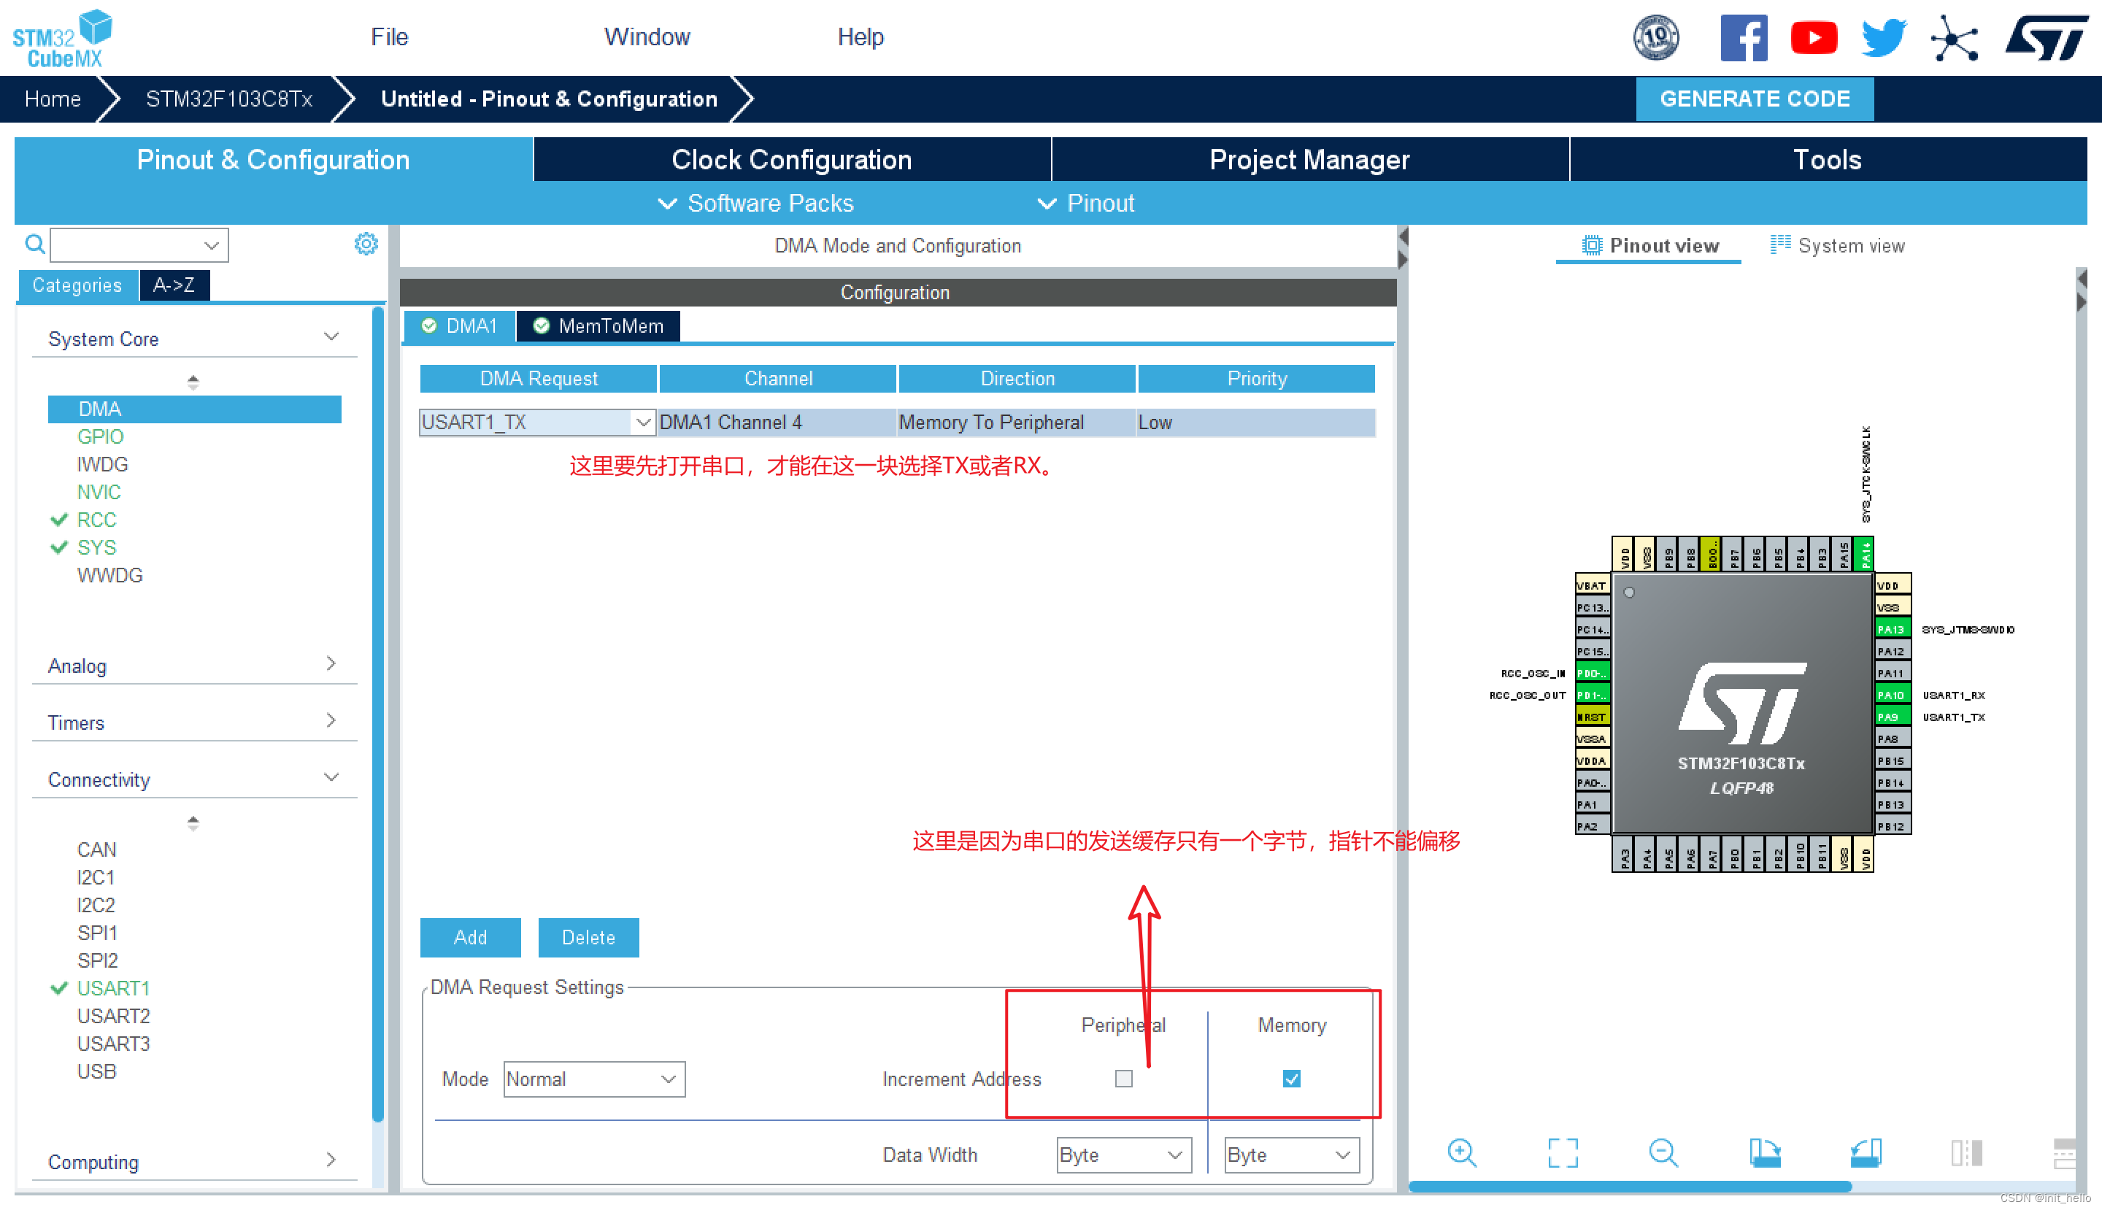
Task: Select GPIO in System Core list
Action: click(x=100, y=436)
